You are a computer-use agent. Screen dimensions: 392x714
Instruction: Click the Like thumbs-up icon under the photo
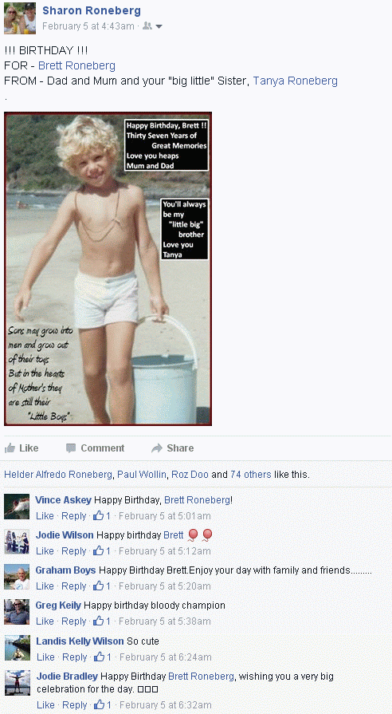pos(10,448)
